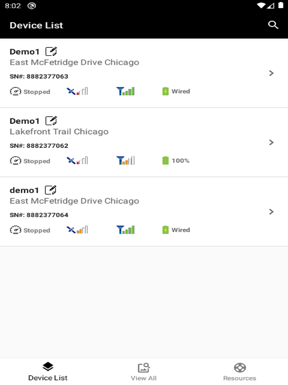Open East McFetridge Drive Chicago address of Demo1
288x385 pixels.
[74, 63]
